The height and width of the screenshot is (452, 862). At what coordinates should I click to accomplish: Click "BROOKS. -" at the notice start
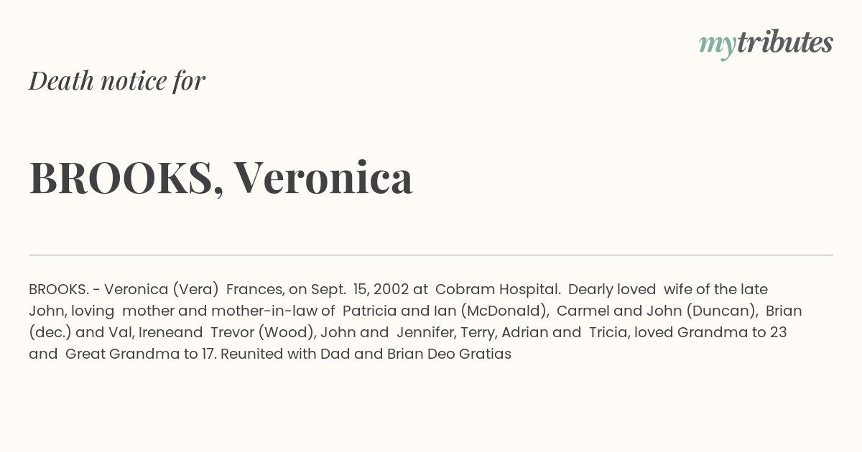click(65, 289)
